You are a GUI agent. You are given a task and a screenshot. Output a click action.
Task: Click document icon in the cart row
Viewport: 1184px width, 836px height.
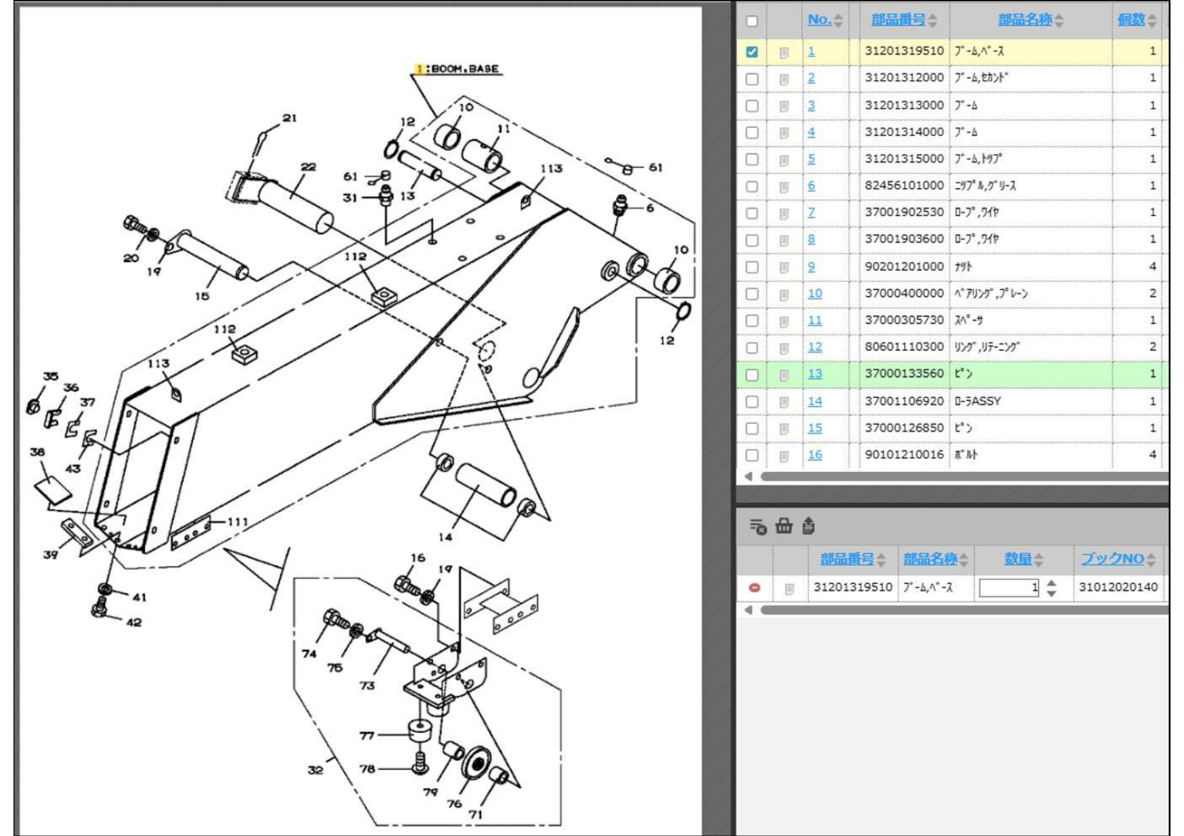(x=789, y=589)
